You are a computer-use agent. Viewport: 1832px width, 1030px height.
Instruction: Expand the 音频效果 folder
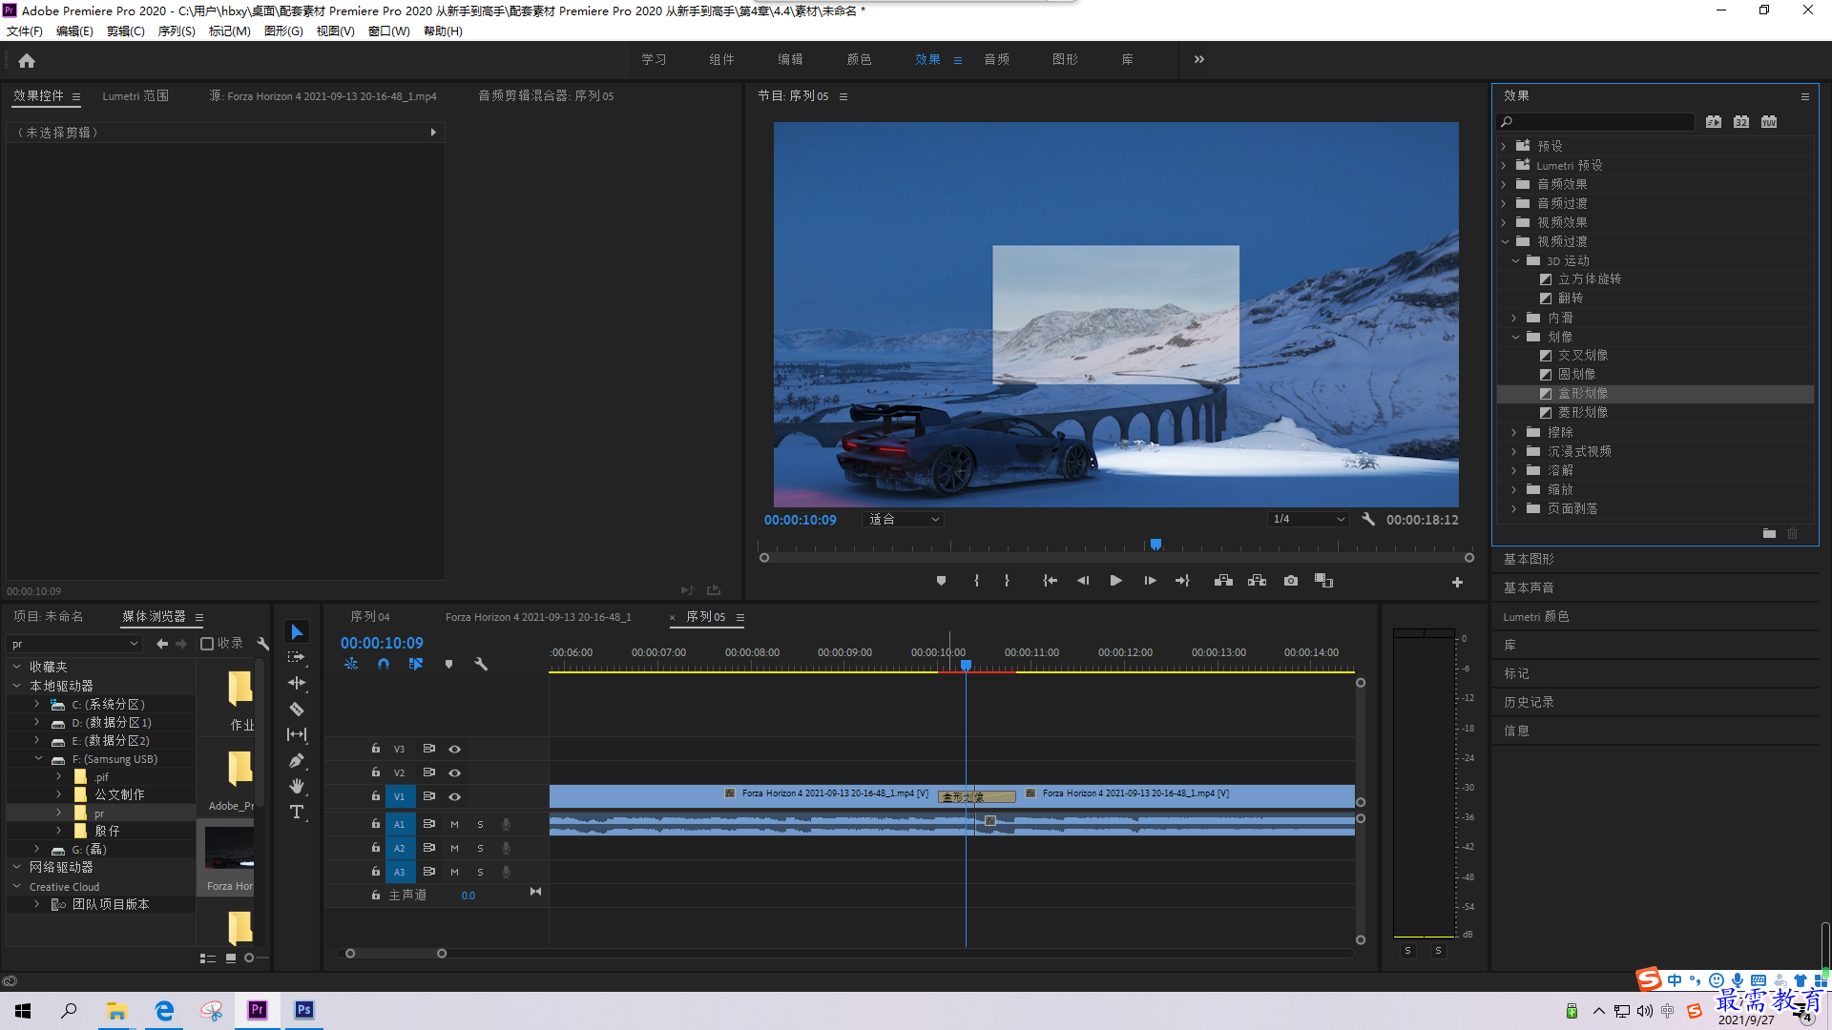point(1504,184)
